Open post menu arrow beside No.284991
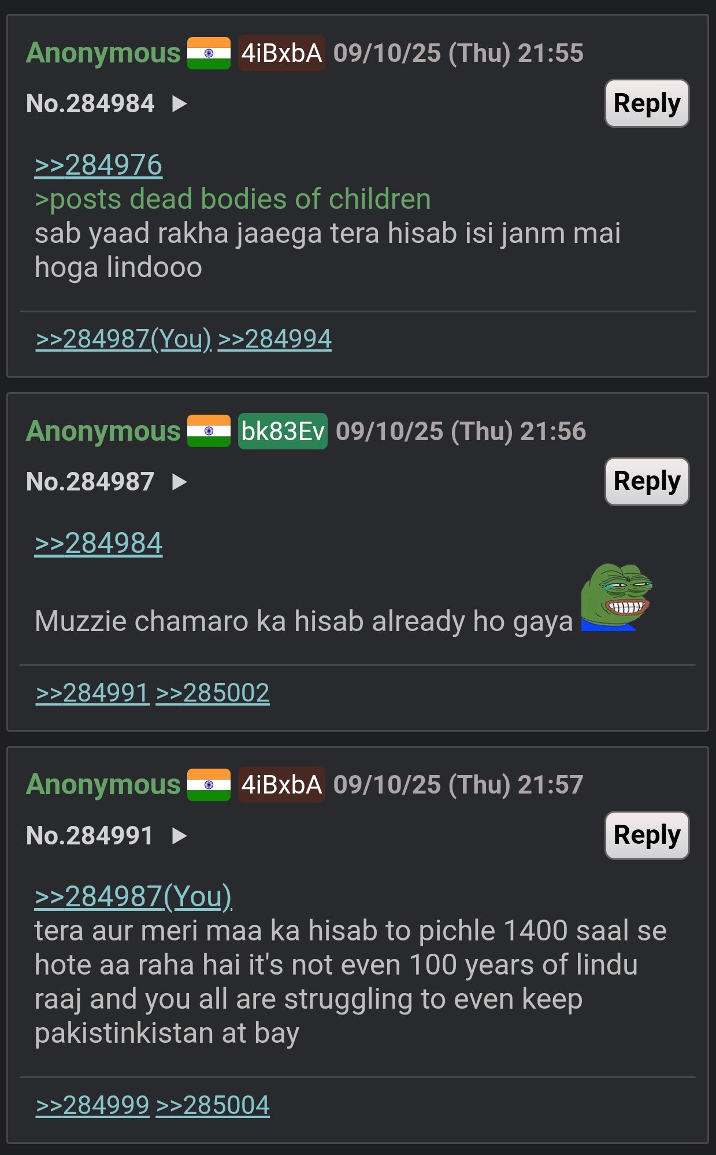 coord(180,835)
